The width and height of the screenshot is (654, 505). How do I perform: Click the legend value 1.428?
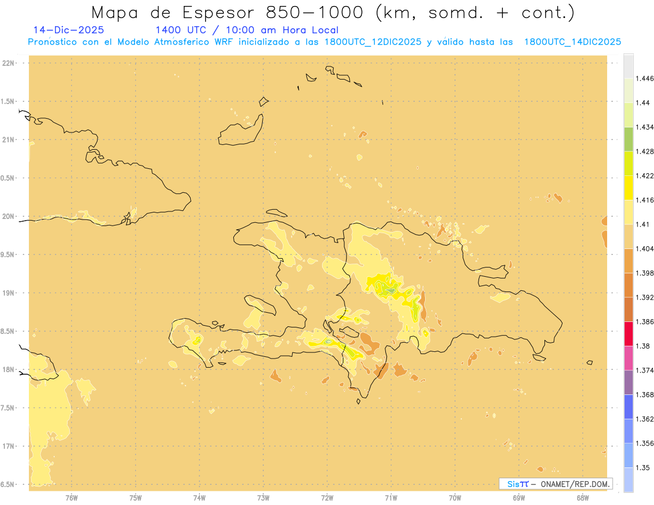(x=645, y=151)
